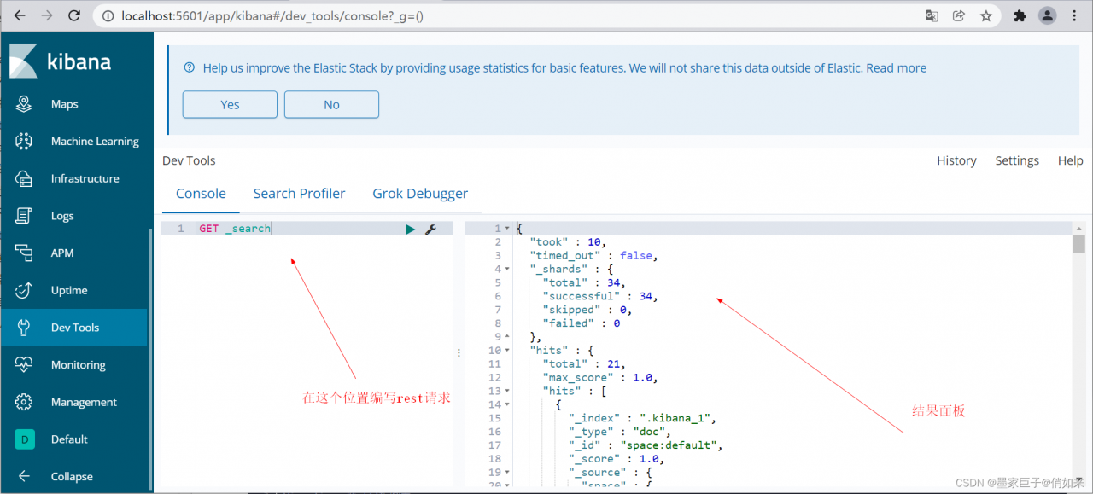Screen dimensions: 1093x494
Task: Click the "timed_out" : false line
Action: (x=594, y=255)
